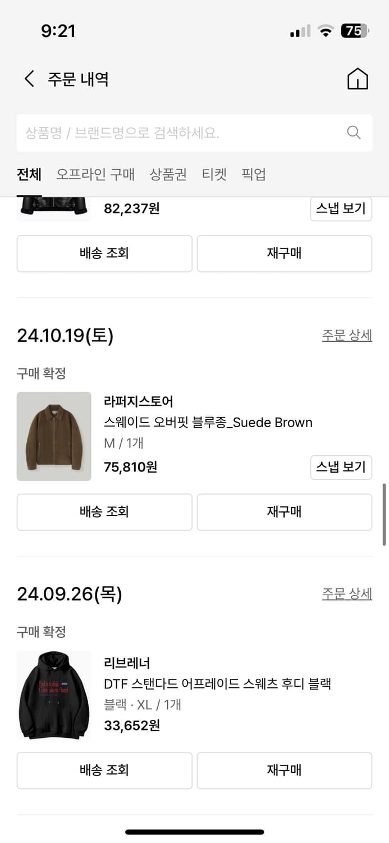Screen dimensions: 389x843
Task: Tap the home icon in top right
Action: click(358, 79)
